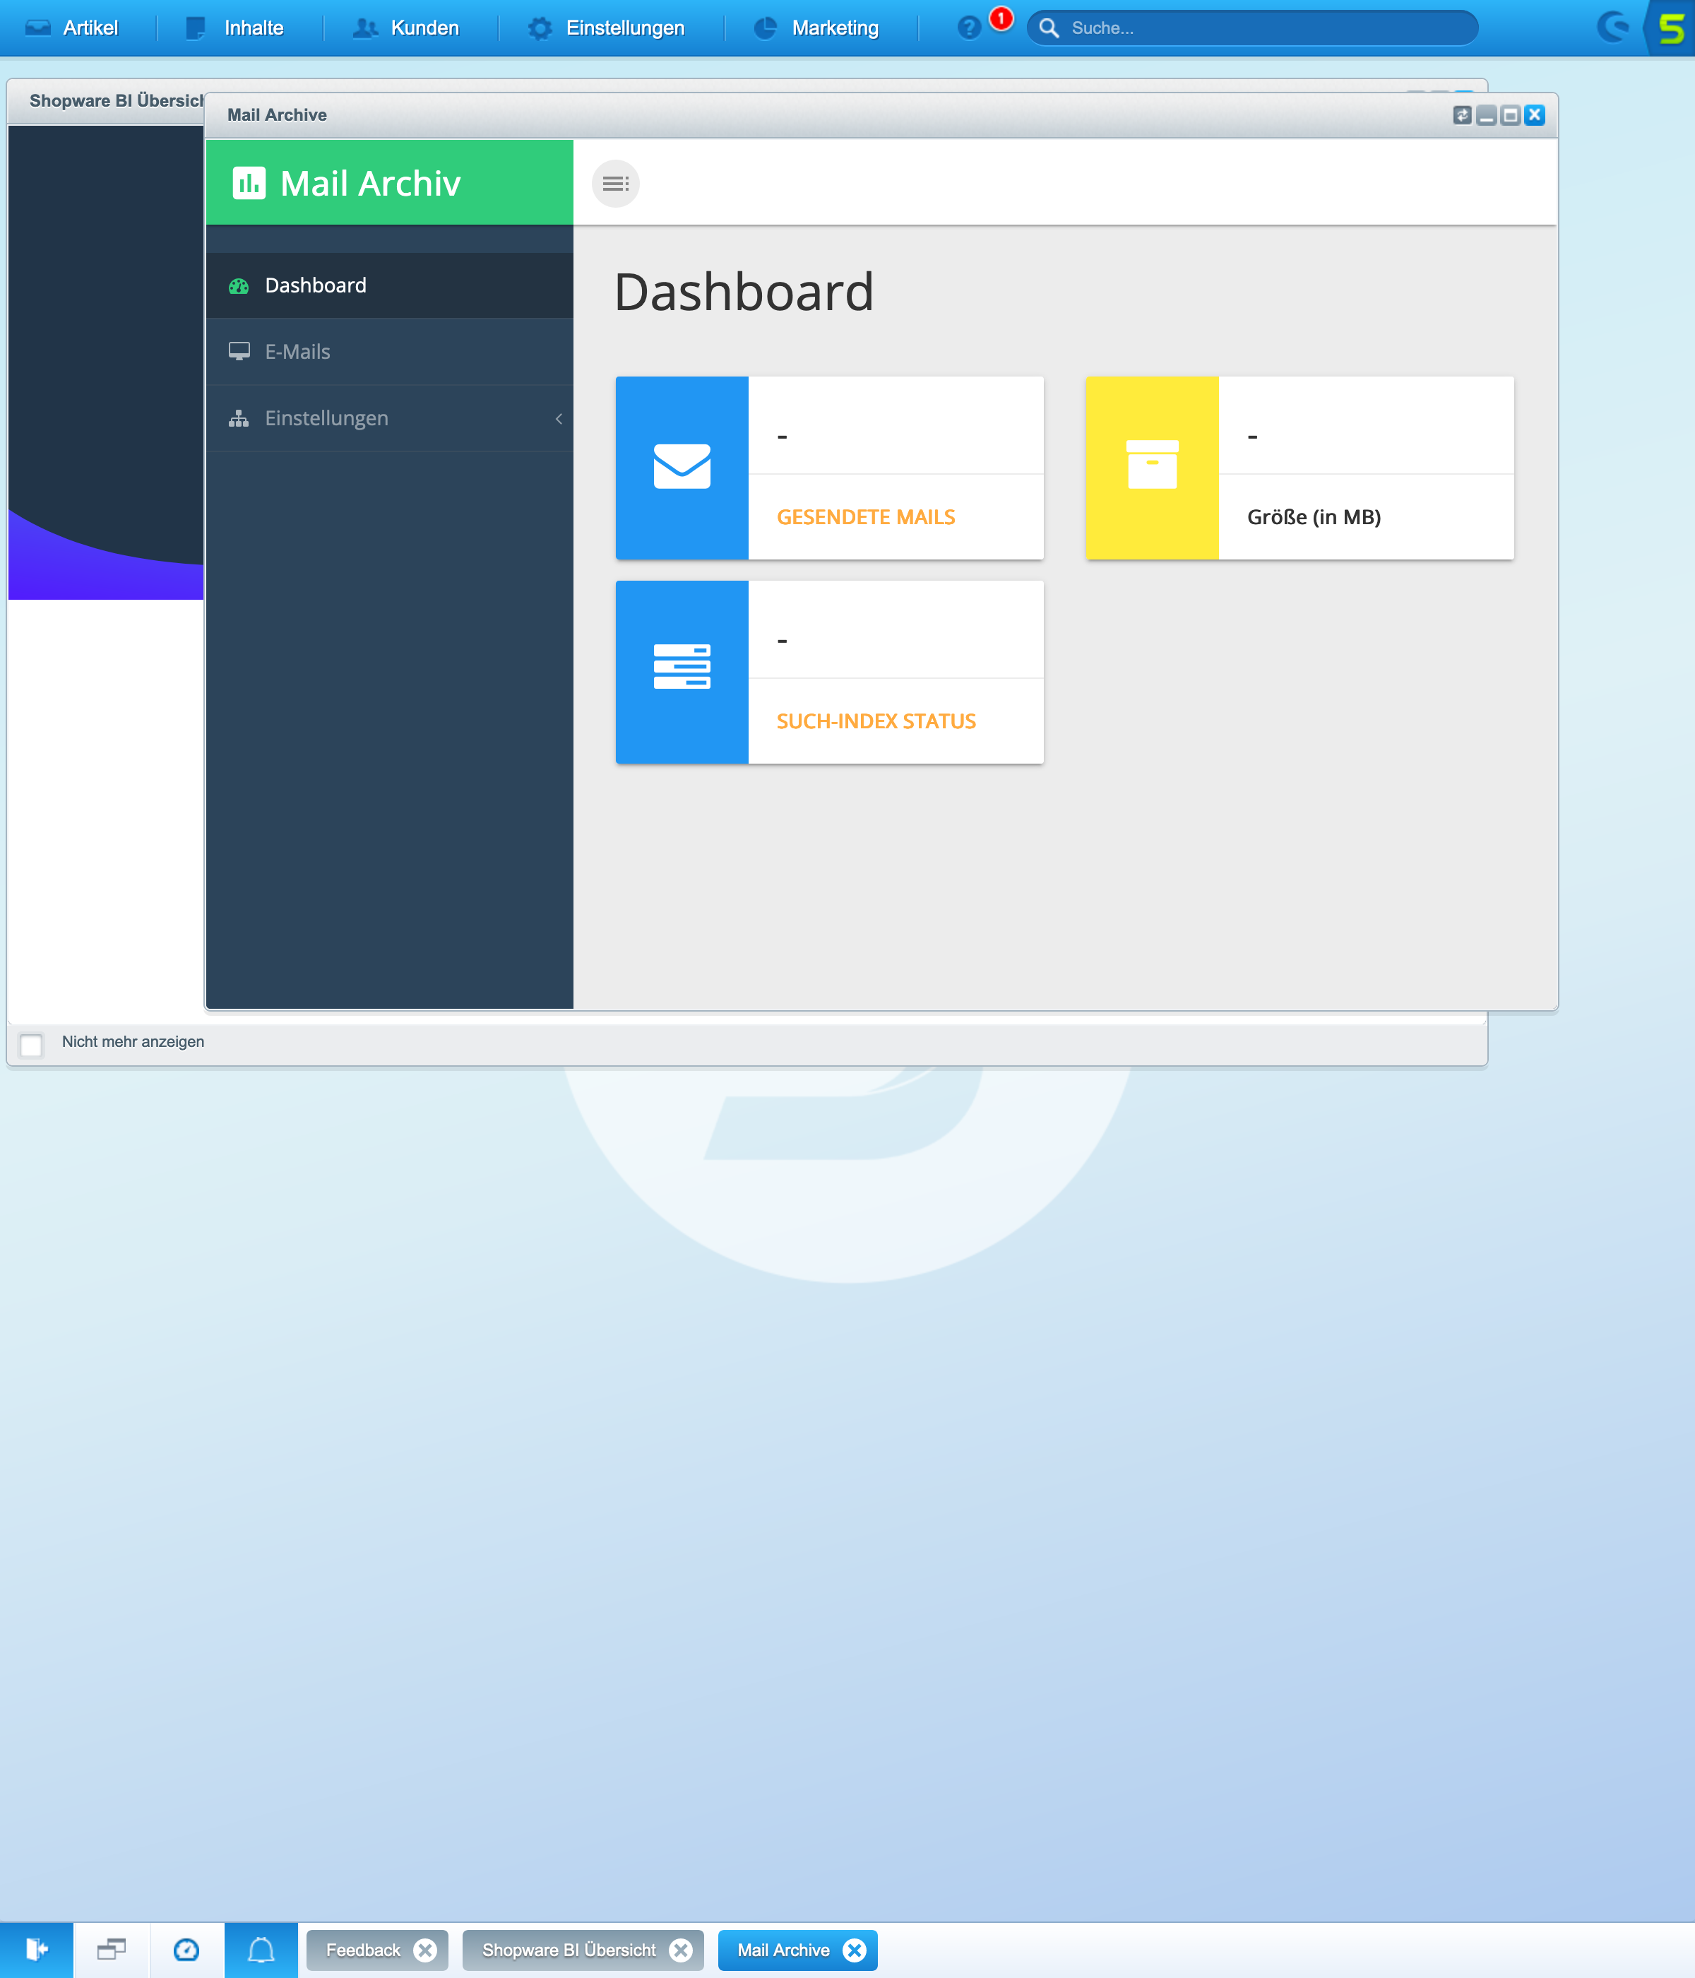Click the window overview taskbar icon

pos(112,1949)
